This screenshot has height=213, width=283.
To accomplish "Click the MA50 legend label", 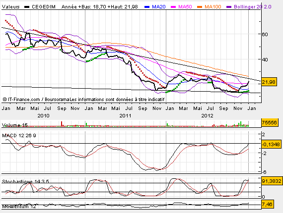I will point(185,7).
